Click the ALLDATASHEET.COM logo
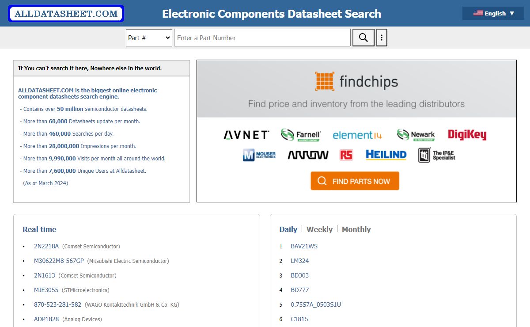Image resolution: width=530 pixels, height=327 pixels. tap(66, 14)
